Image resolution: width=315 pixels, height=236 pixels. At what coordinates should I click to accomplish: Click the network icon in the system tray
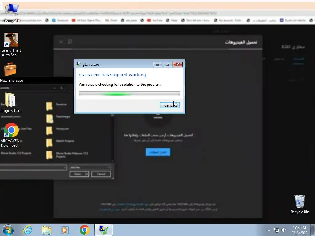pos(277,230)
